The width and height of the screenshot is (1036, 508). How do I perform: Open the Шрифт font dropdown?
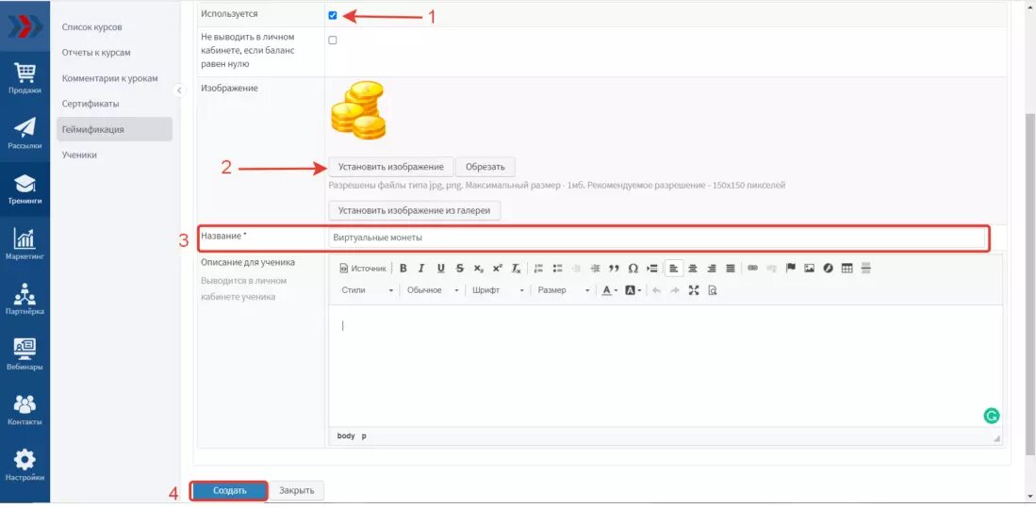[x=498, y=290]
